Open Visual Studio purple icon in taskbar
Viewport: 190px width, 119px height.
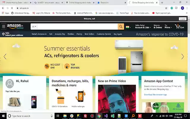(x=106, y=116)
